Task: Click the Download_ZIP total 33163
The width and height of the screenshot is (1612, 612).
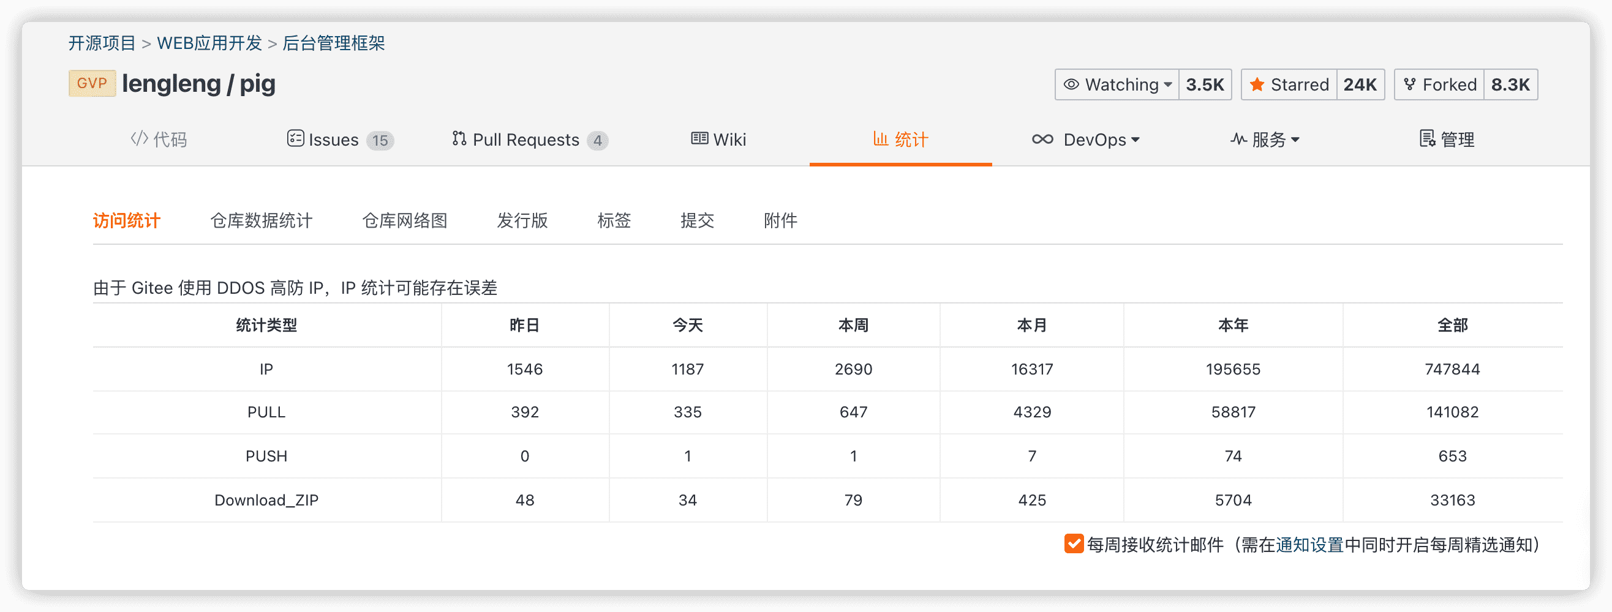Action: tap(1452, 500)
